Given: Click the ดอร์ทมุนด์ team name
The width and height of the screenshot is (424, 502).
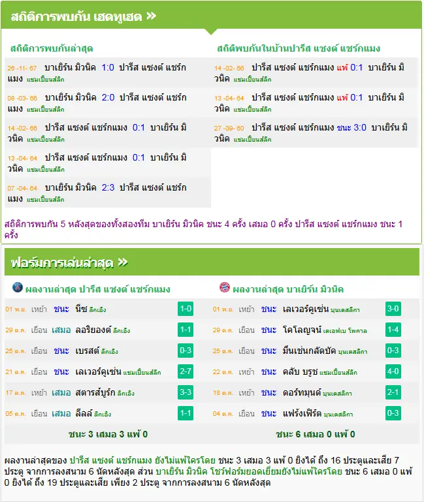Looking at the screenshot, I should tap(302, 392).
